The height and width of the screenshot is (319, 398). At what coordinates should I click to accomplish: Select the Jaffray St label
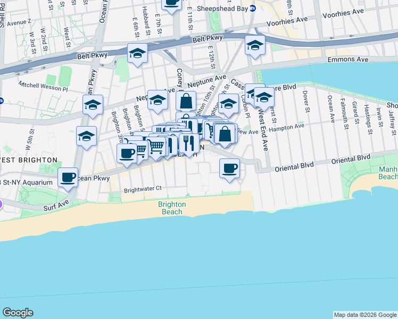(392, 122)
